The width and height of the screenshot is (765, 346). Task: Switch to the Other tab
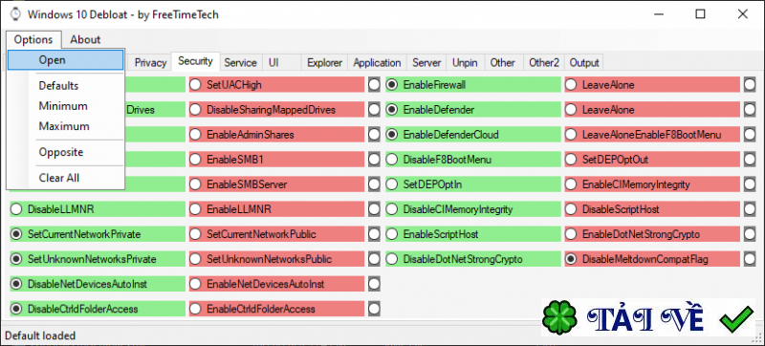click(503, 63)
